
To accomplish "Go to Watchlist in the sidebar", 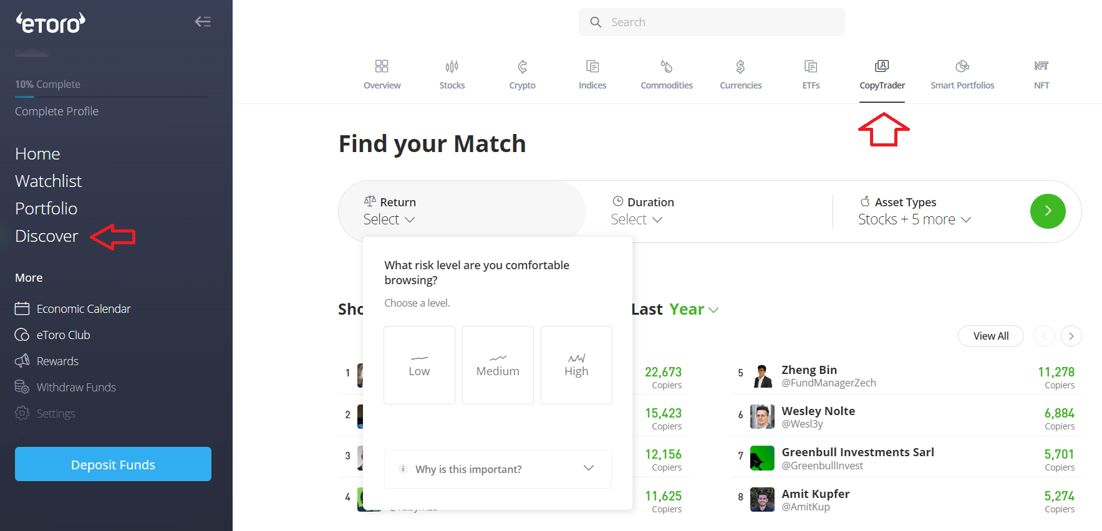I will point(49,181).
